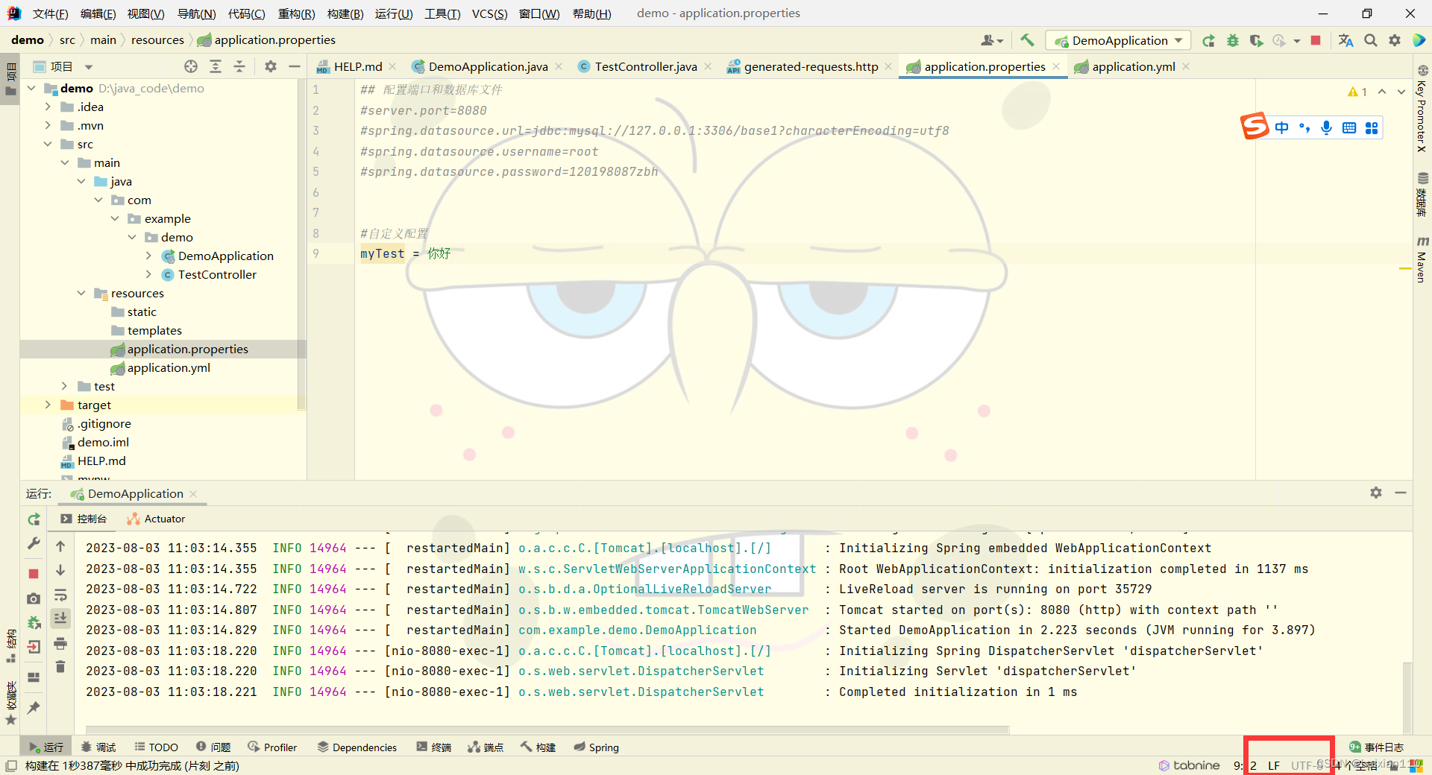This screenshot has width=1432, height=775.
Task: Open the profiler run options dropdown arrow
Action: click(1297, 41)
